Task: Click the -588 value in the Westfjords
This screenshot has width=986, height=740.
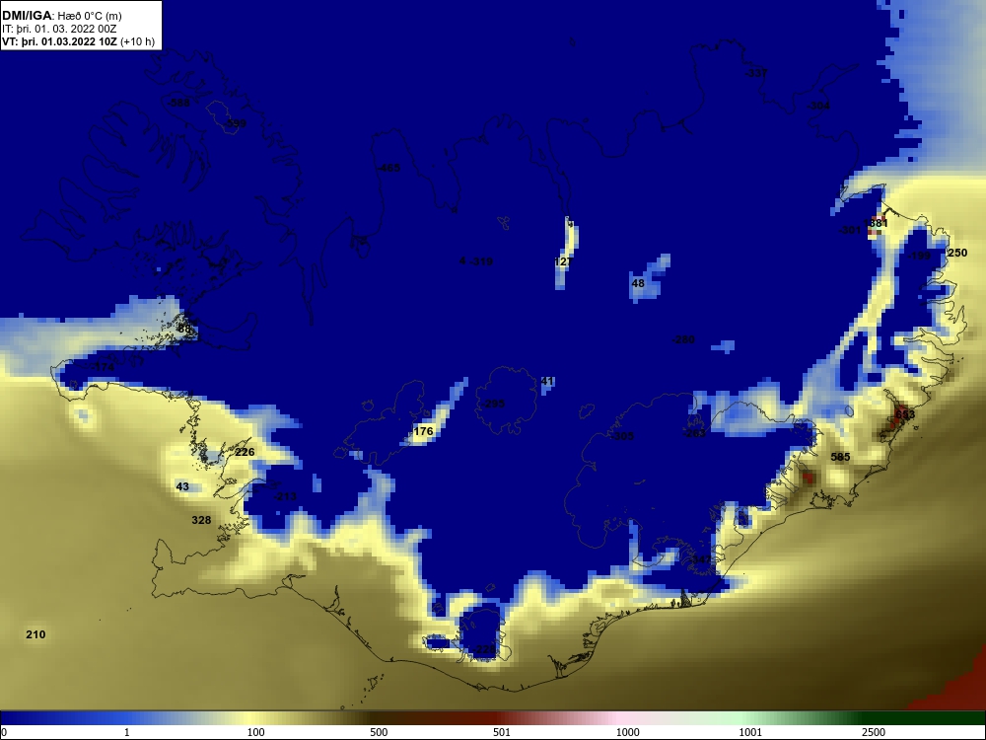Action: coord(179,103)
